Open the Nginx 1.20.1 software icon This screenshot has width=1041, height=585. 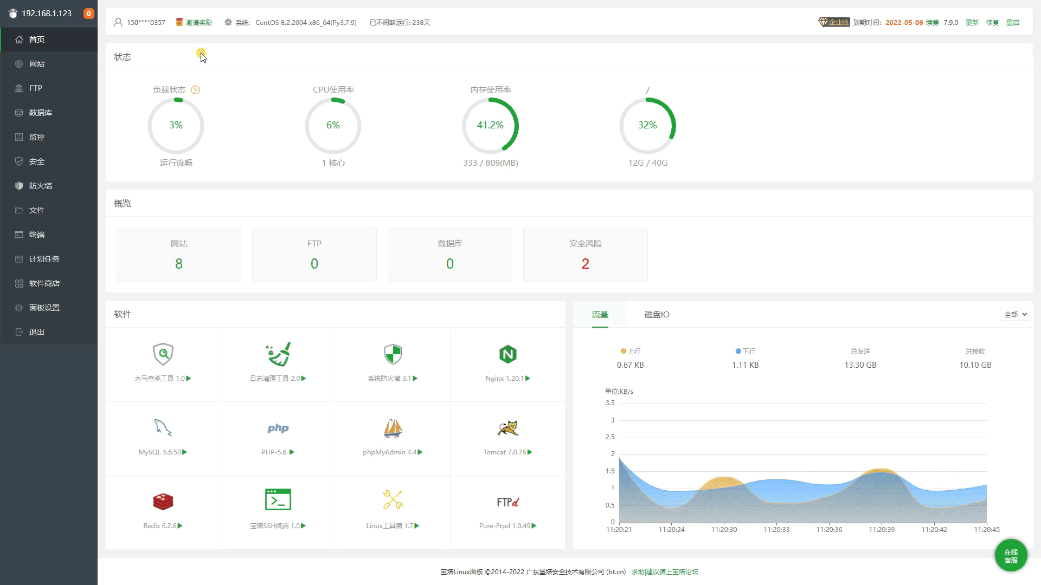[507, 354]
